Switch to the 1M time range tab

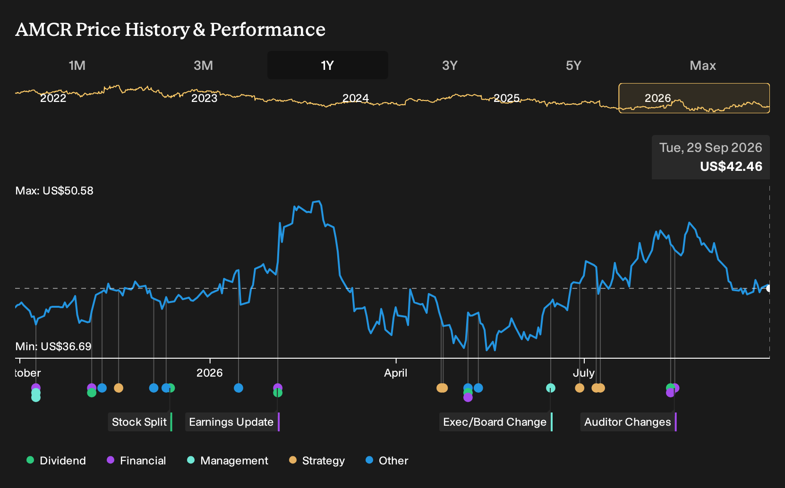coord(77,65)
